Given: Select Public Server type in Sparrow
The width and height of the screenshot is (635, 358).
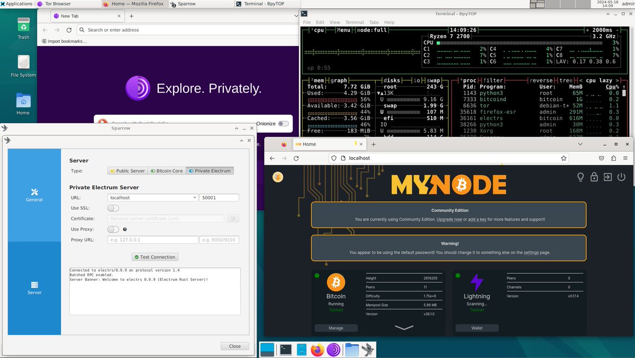Looking at the screenshot, I should [127, 171].
